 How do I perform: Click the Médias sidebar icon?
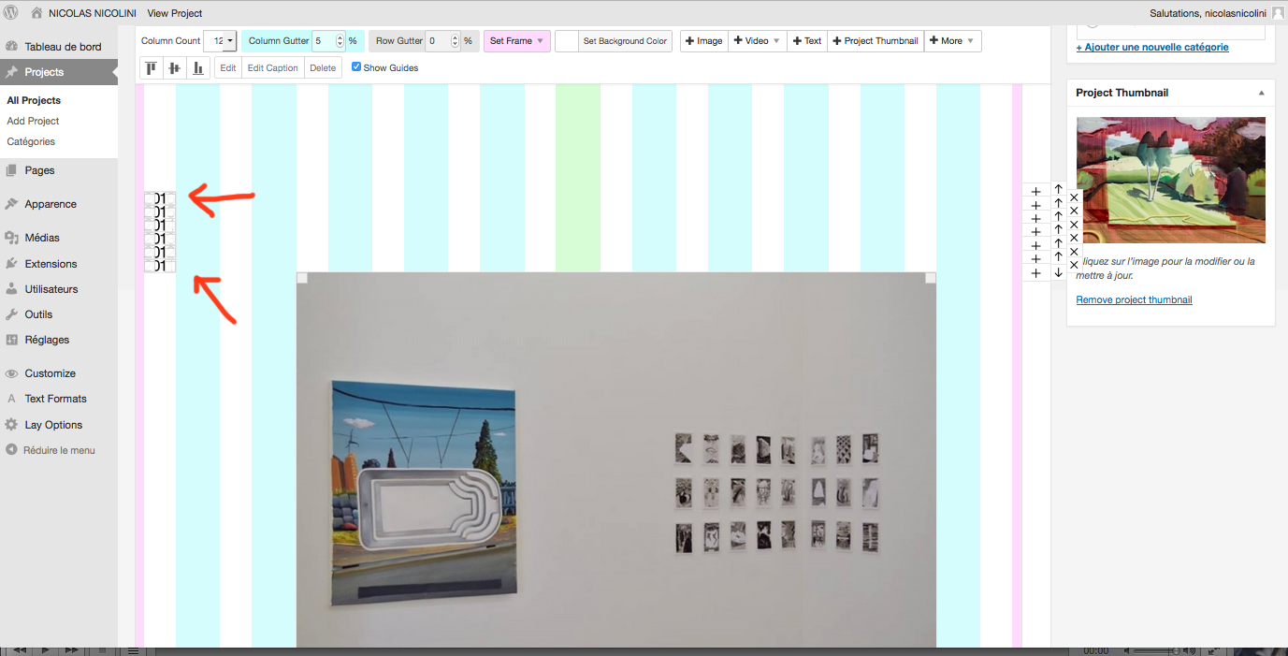point(11,238)
